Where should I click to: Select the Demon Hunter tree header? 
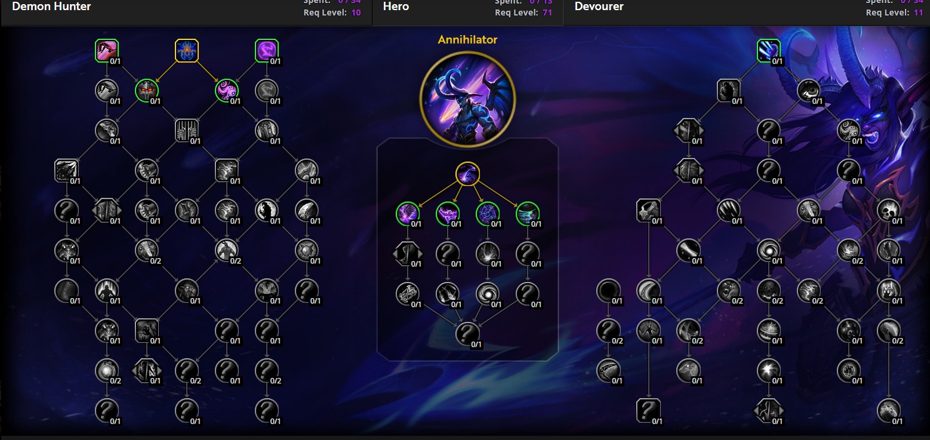[x=51, y=7]
